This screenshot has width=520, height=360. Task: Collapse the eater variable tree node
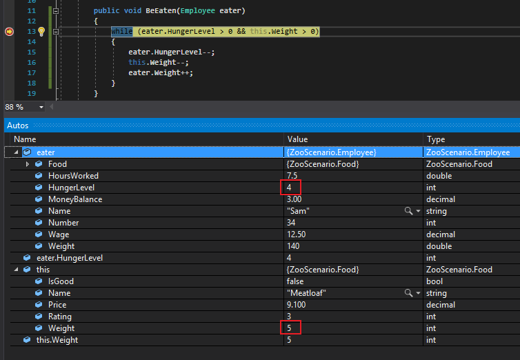click(15, 152)
